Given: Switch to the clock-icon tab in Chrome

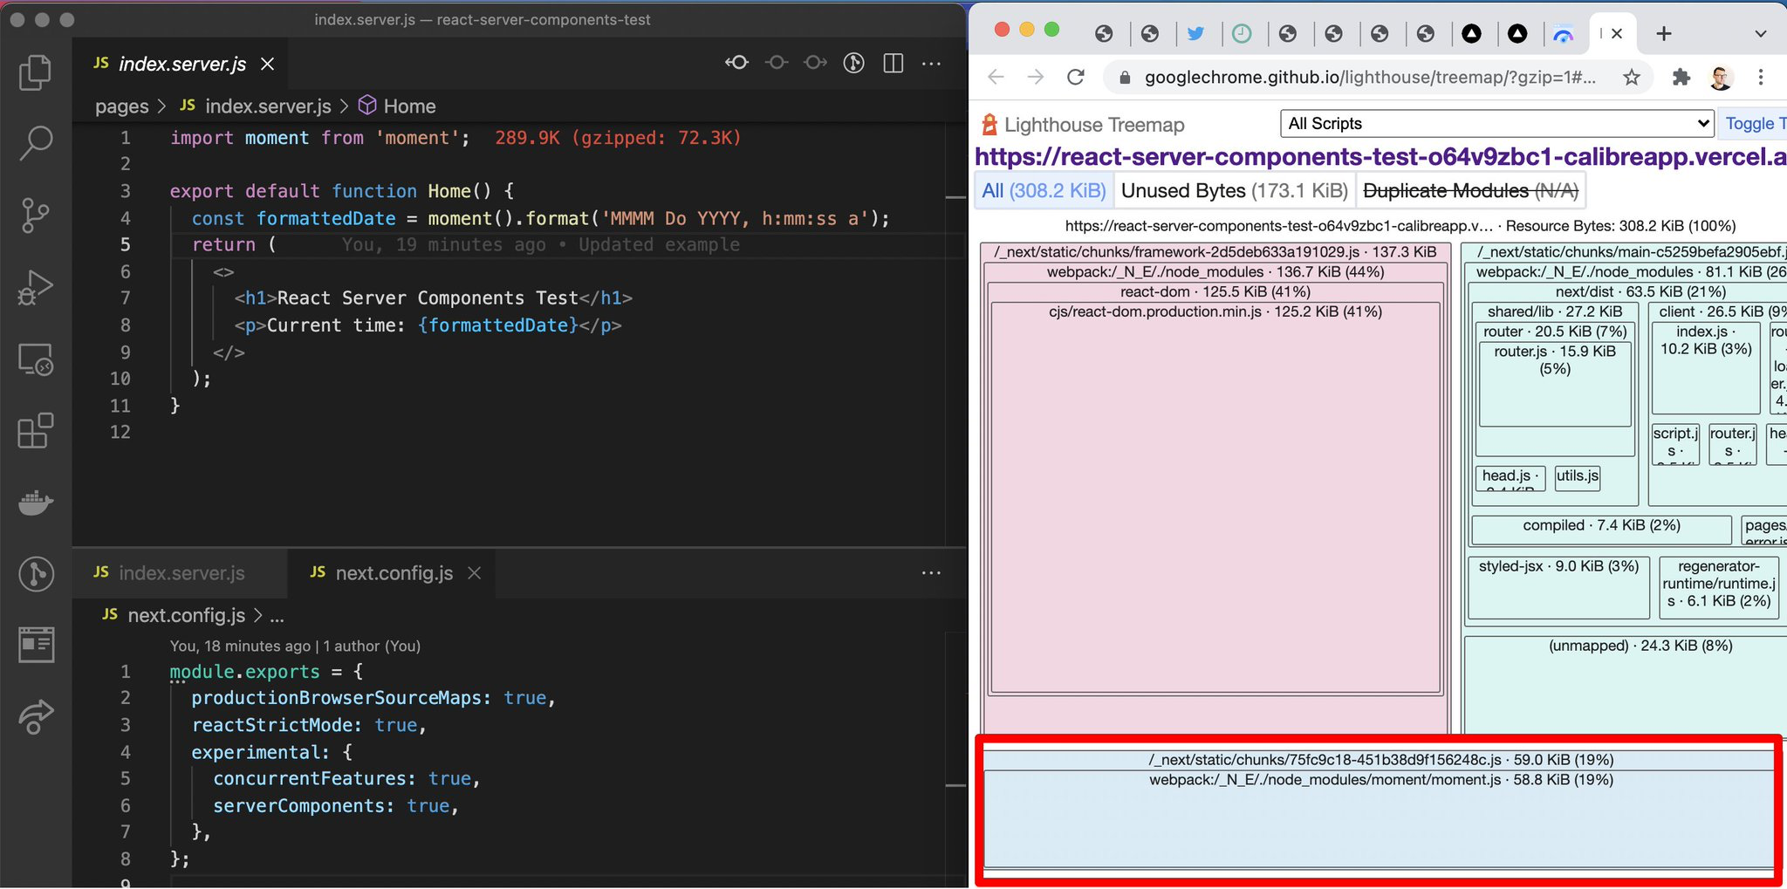Looking at the screenshot, I should coord(1242,33).
